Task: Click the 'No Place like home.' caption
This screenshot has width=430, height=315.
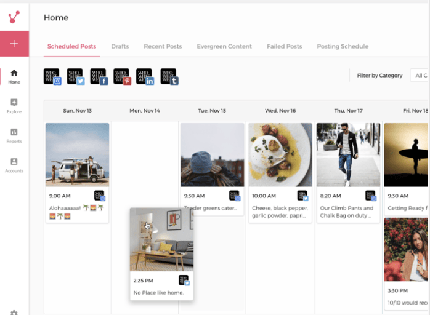Action: (158, 293)
